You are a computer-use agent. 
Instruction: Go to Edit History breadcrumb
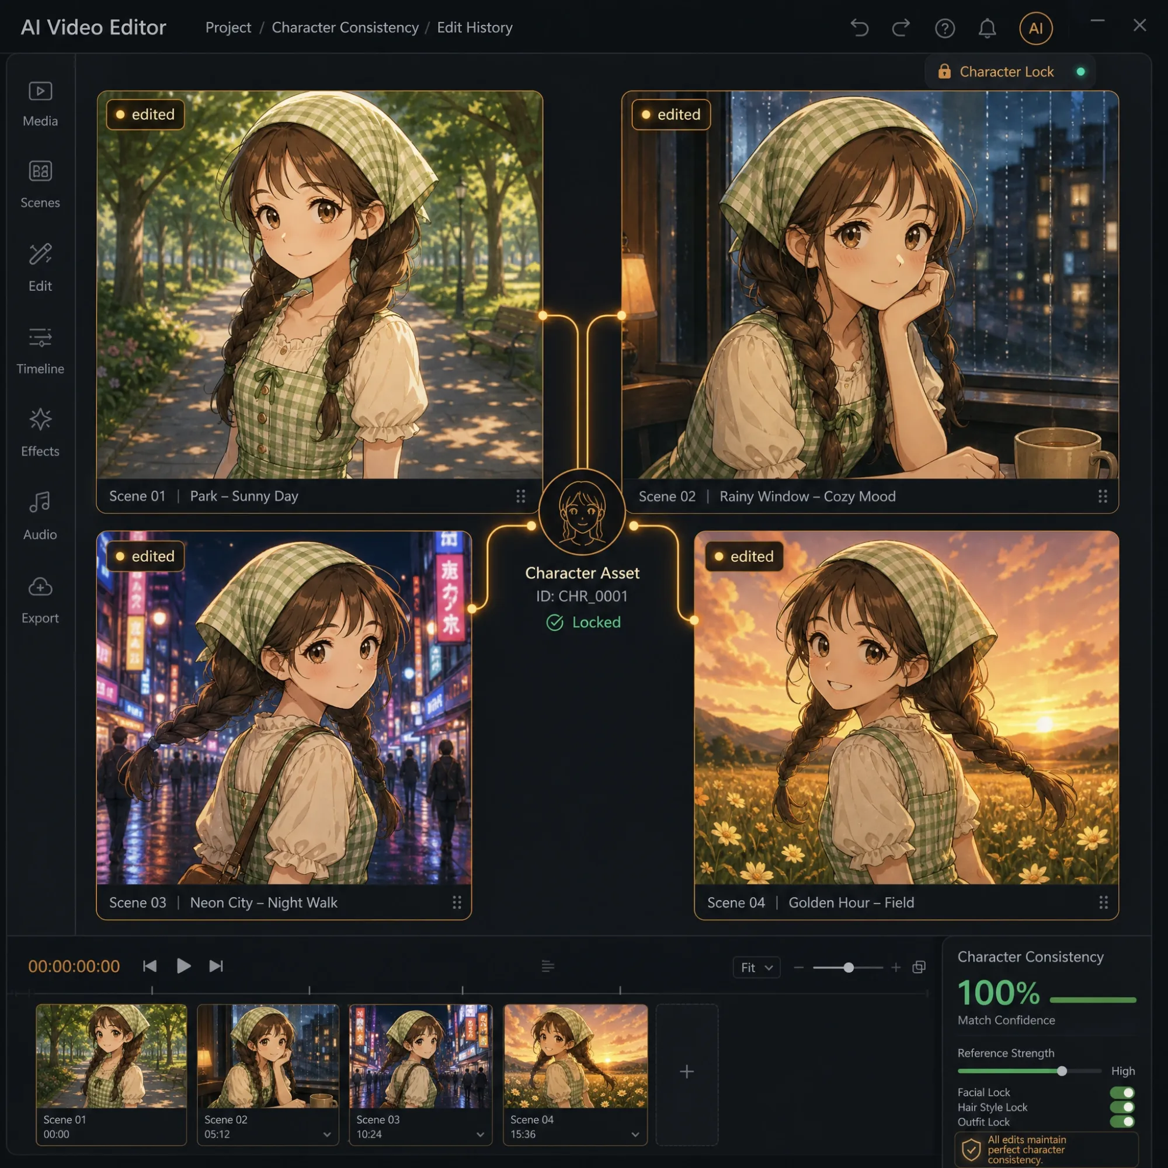(475, 28)
